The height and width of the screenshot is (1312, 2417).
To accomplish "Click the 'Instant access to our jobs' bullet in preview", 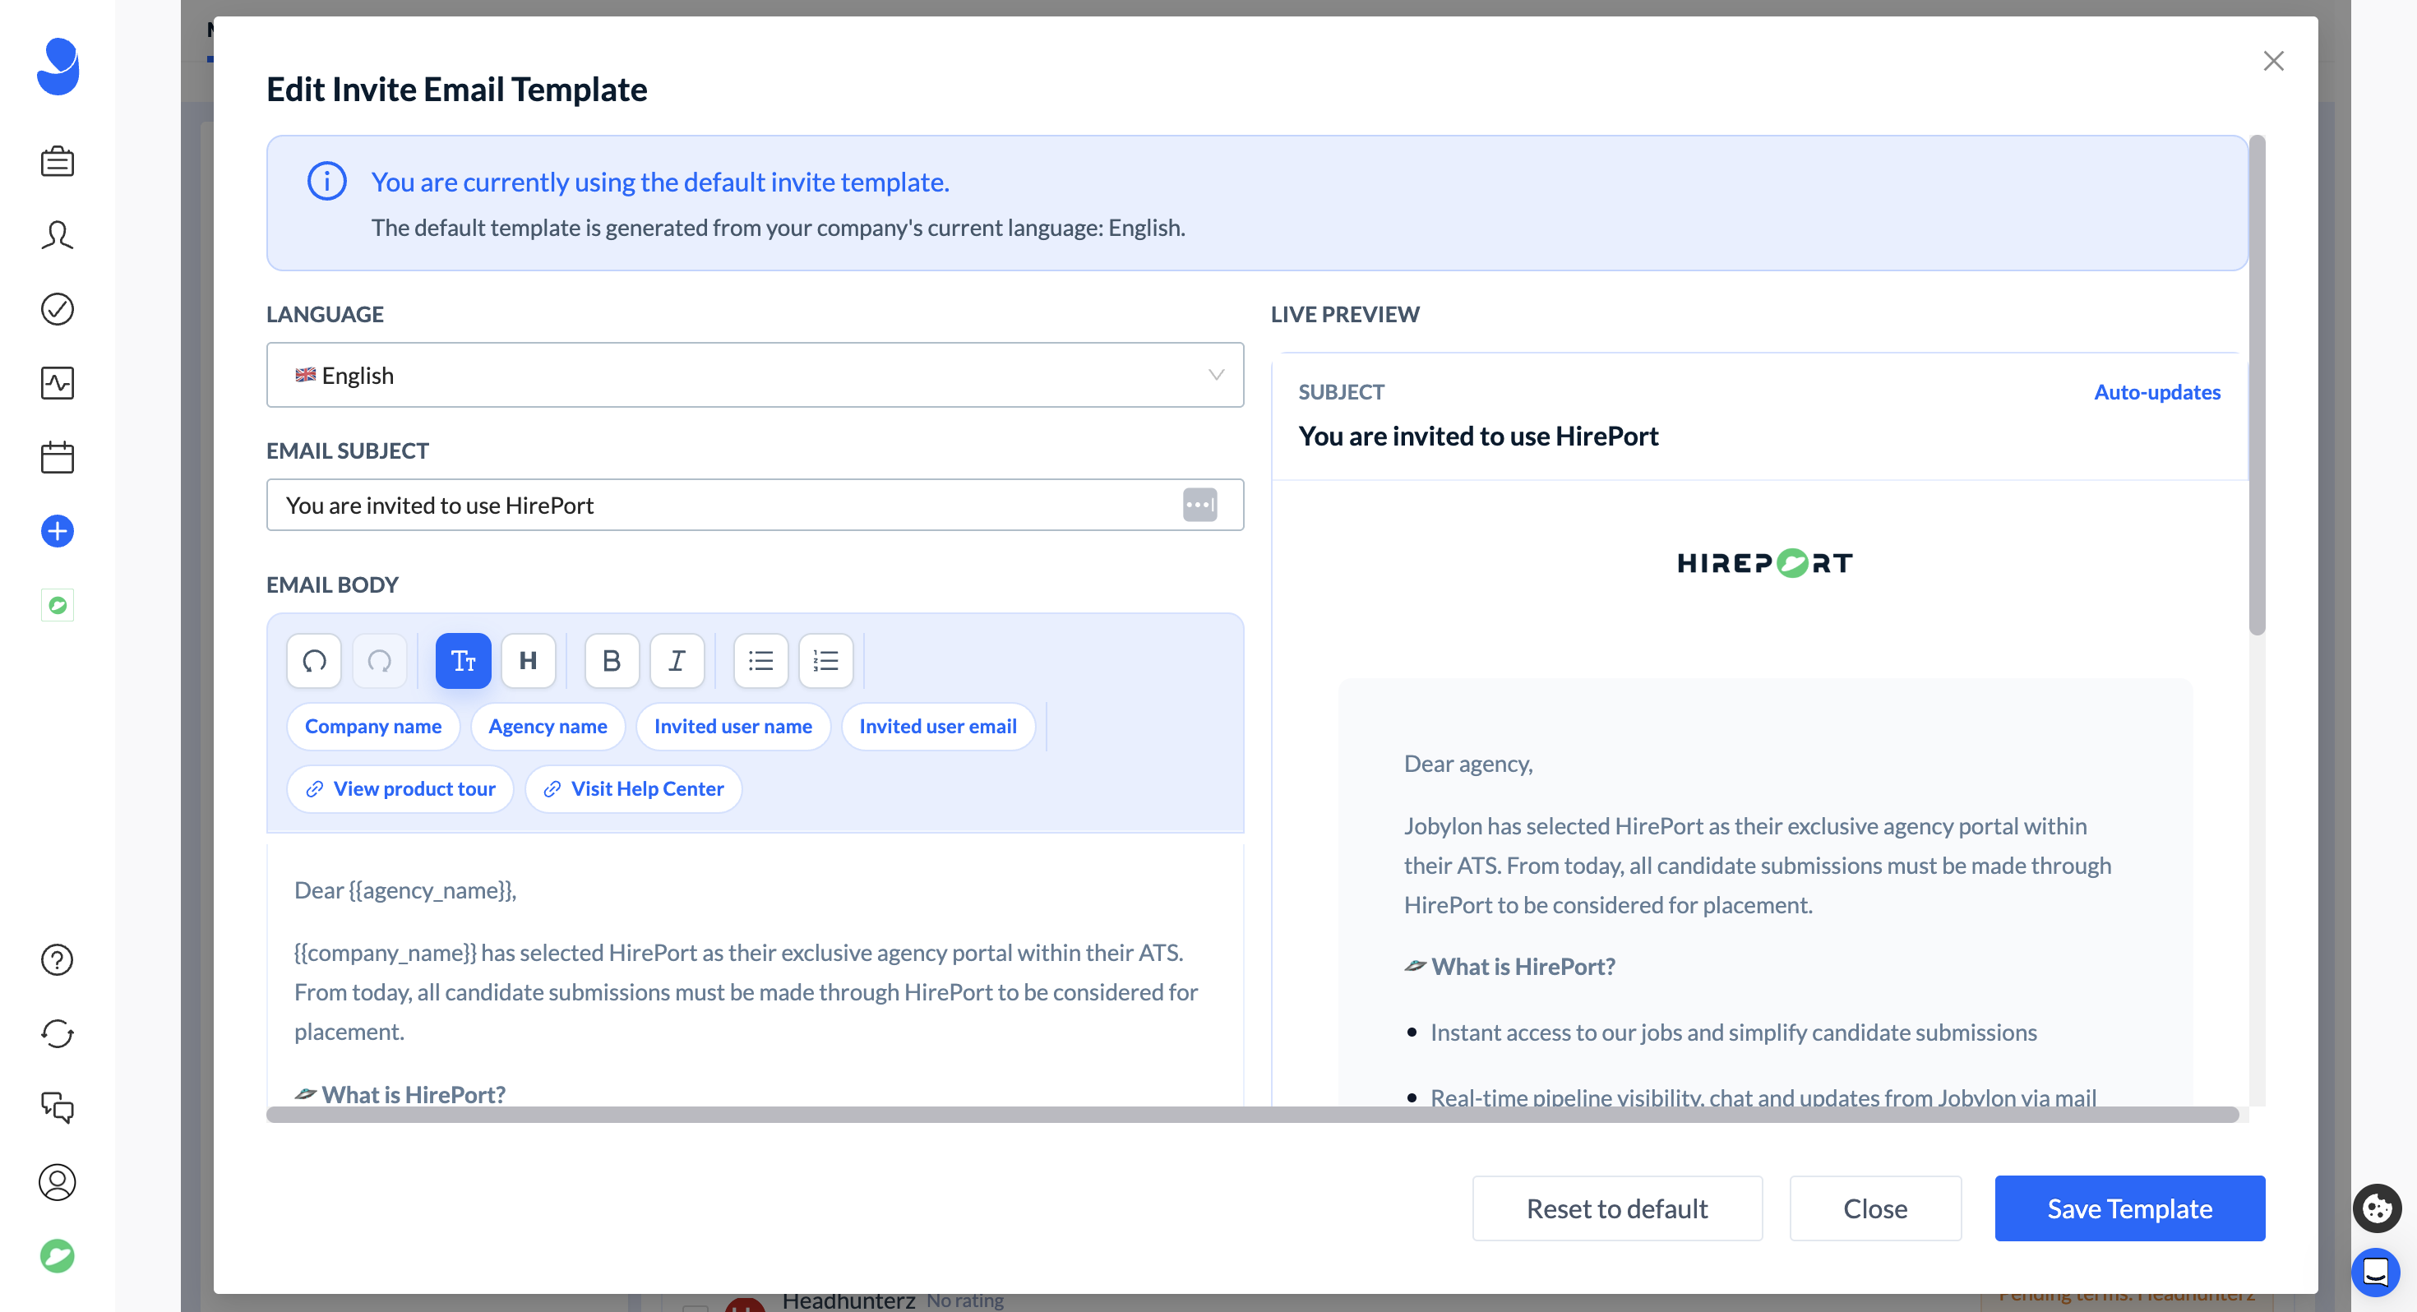I will point(1733,1033).
